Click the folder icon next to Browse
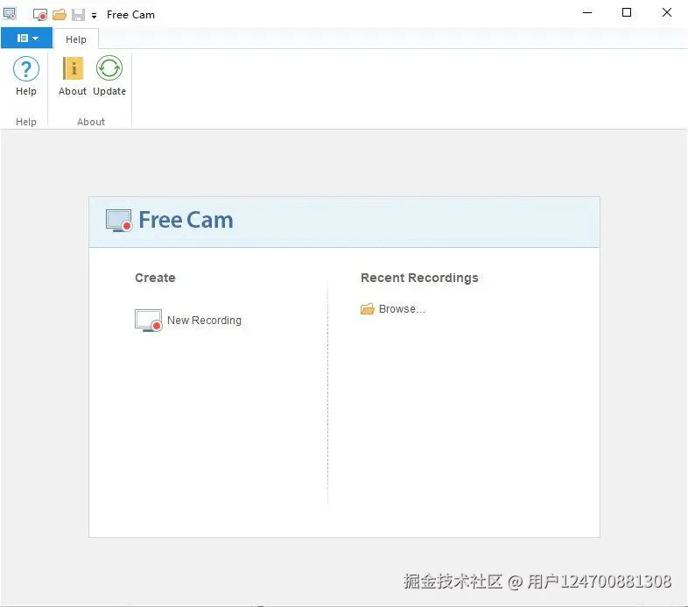 pyautogui.click(x=368, y=309)
